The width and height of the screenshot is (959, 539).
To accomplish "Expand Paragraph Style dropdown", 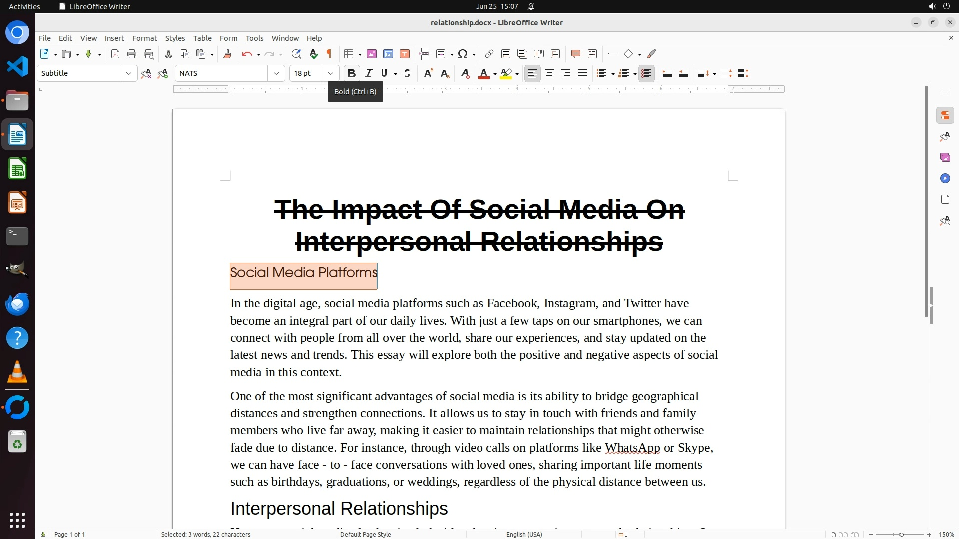I will pyautogui.click(x=128, y=74).
